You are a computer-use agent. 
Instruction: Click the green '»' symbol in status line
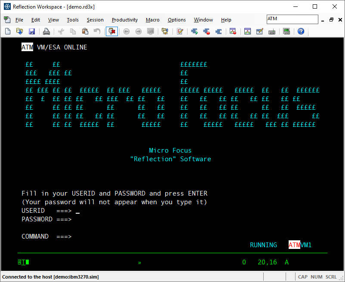coord(139,263)
